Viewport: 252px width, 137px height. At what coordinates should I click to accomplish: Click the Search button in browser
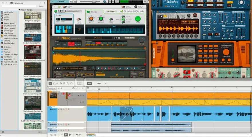[x=41, y=6]
